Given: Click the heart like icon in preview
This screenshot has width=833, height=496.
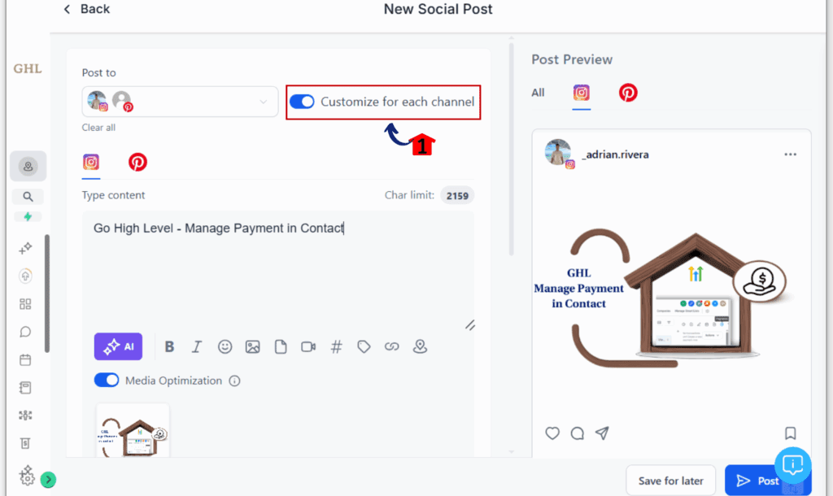Looking at the screenshot, I should click(552, 433).
